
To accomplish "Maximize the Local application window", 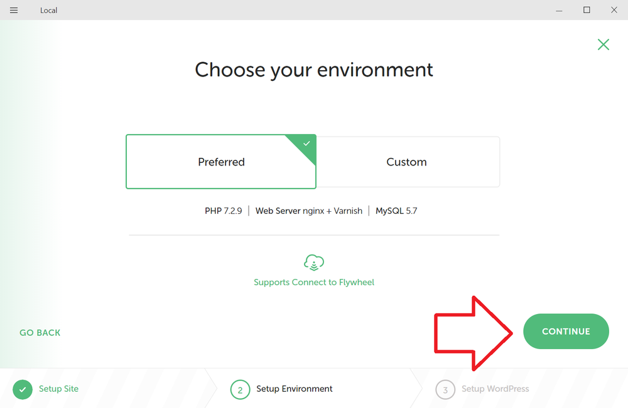I will [x=587, y=10].
